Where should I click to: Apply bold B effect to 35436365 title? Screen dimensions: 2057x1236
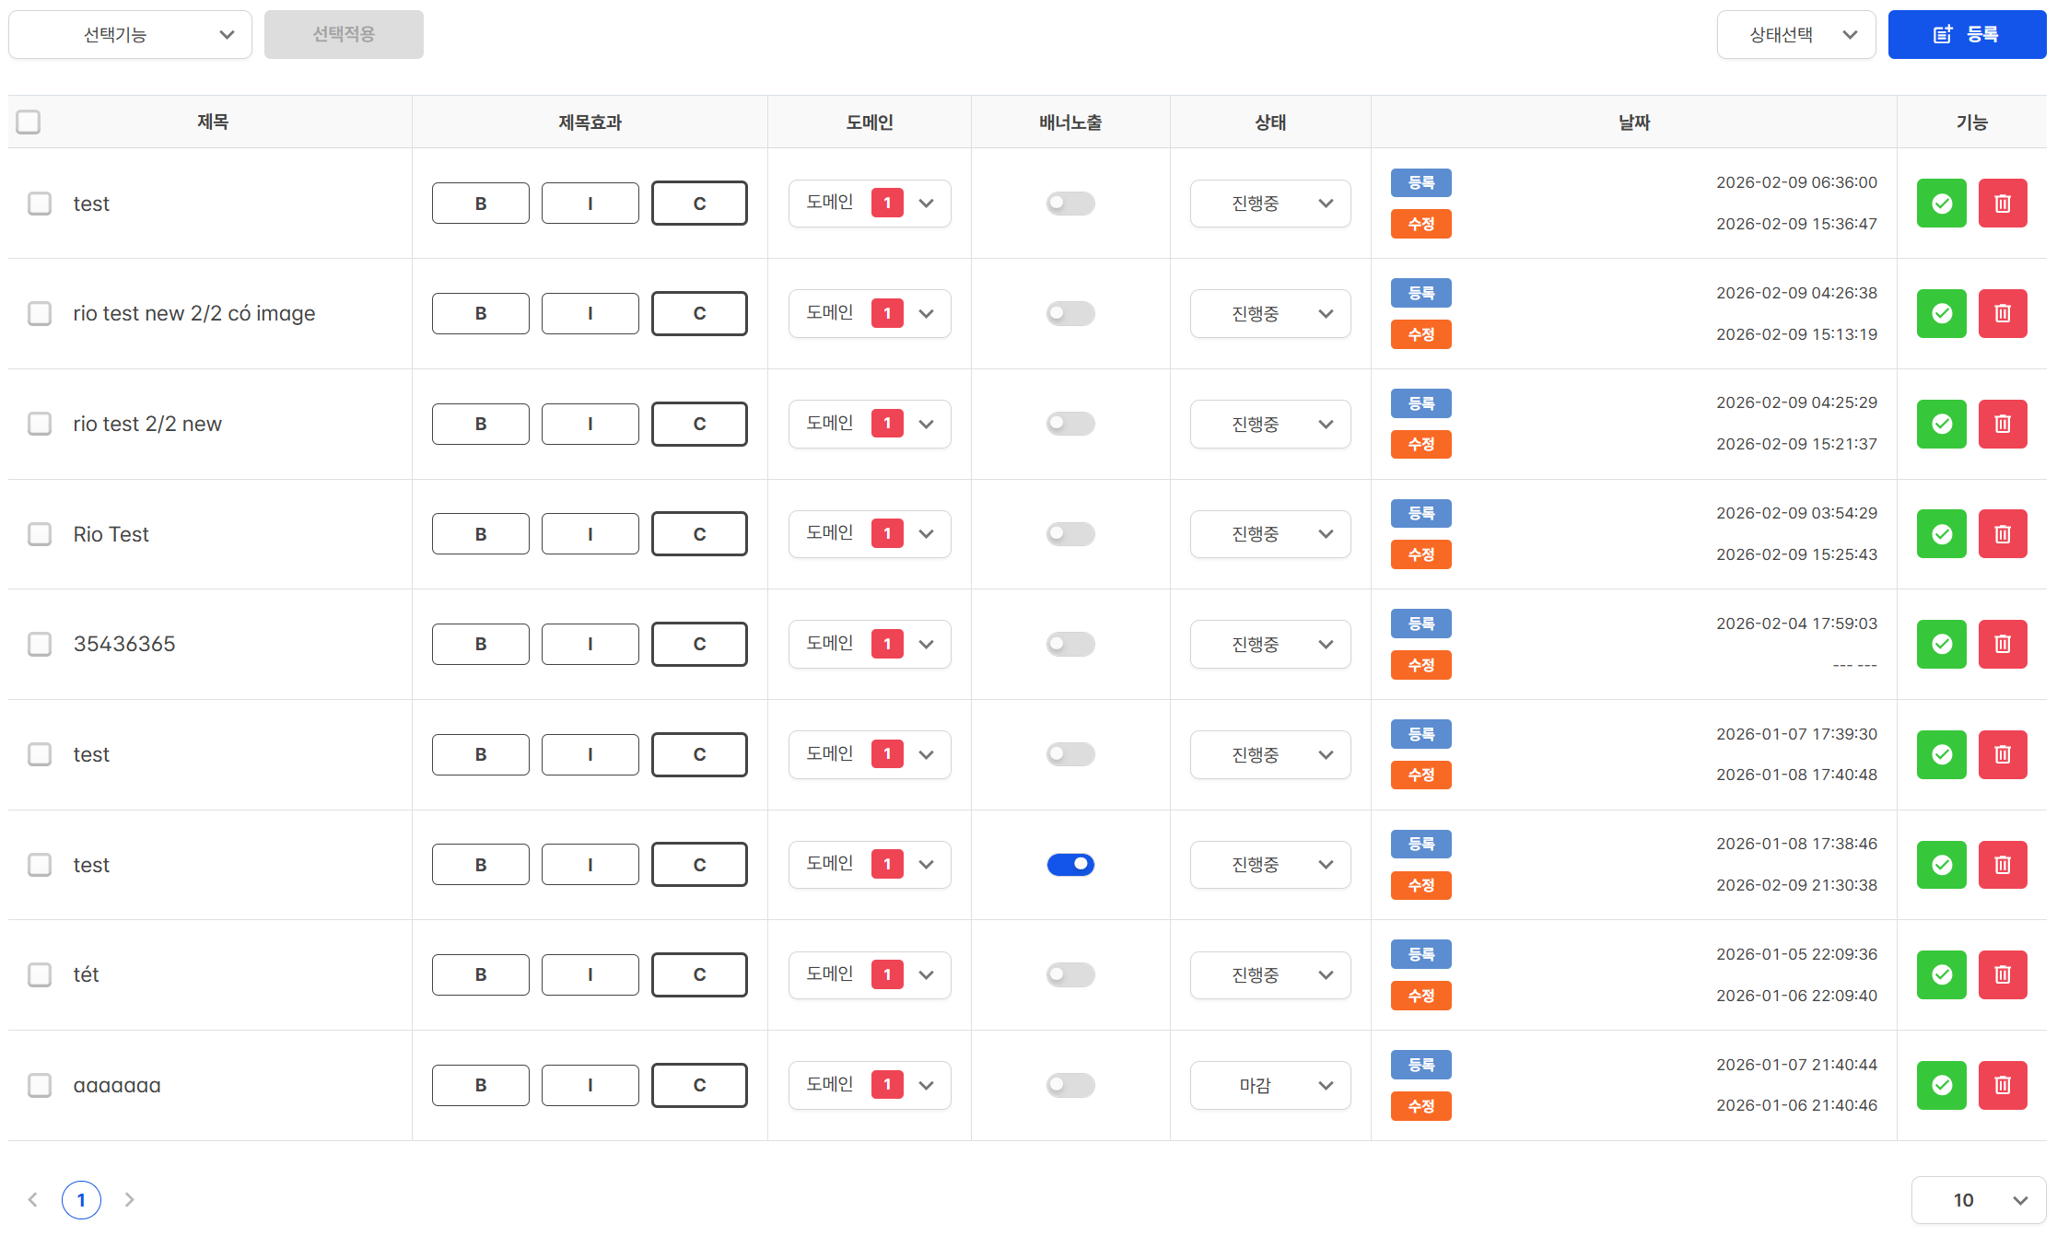480,644
